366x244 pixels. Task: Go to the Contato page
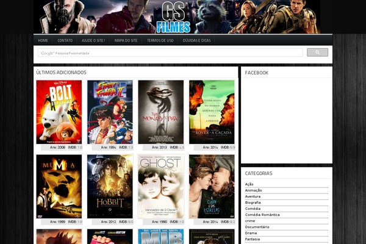[x=65, y=40]
